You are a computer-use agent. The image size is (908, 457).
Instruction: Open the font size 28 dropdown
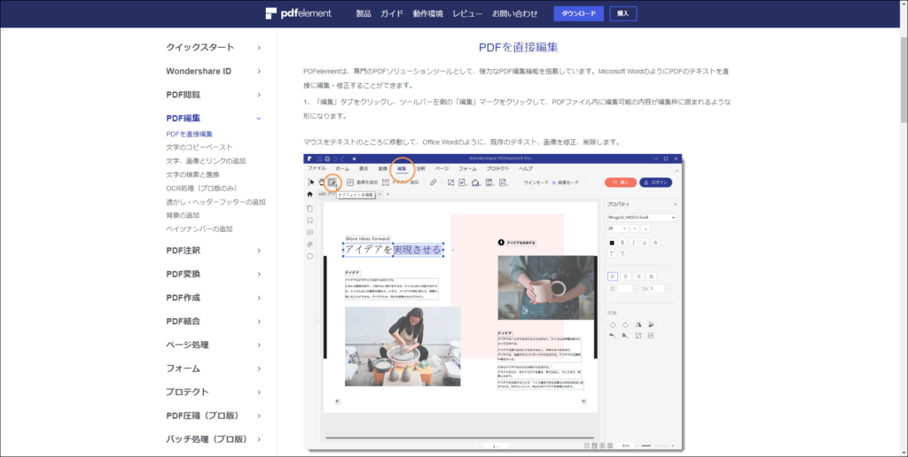click(x=617, y=228)
